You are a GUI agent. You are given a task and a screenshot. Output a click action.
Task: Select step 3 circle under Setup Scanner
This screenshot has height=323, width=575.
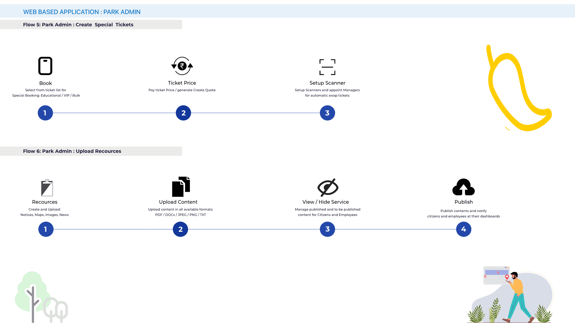[327, 113]
